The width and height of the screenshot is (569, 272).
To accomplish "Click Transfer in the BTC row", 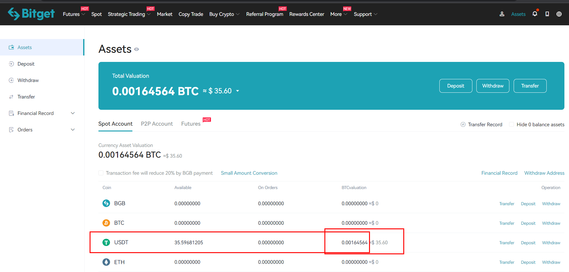I will [507, 223].
